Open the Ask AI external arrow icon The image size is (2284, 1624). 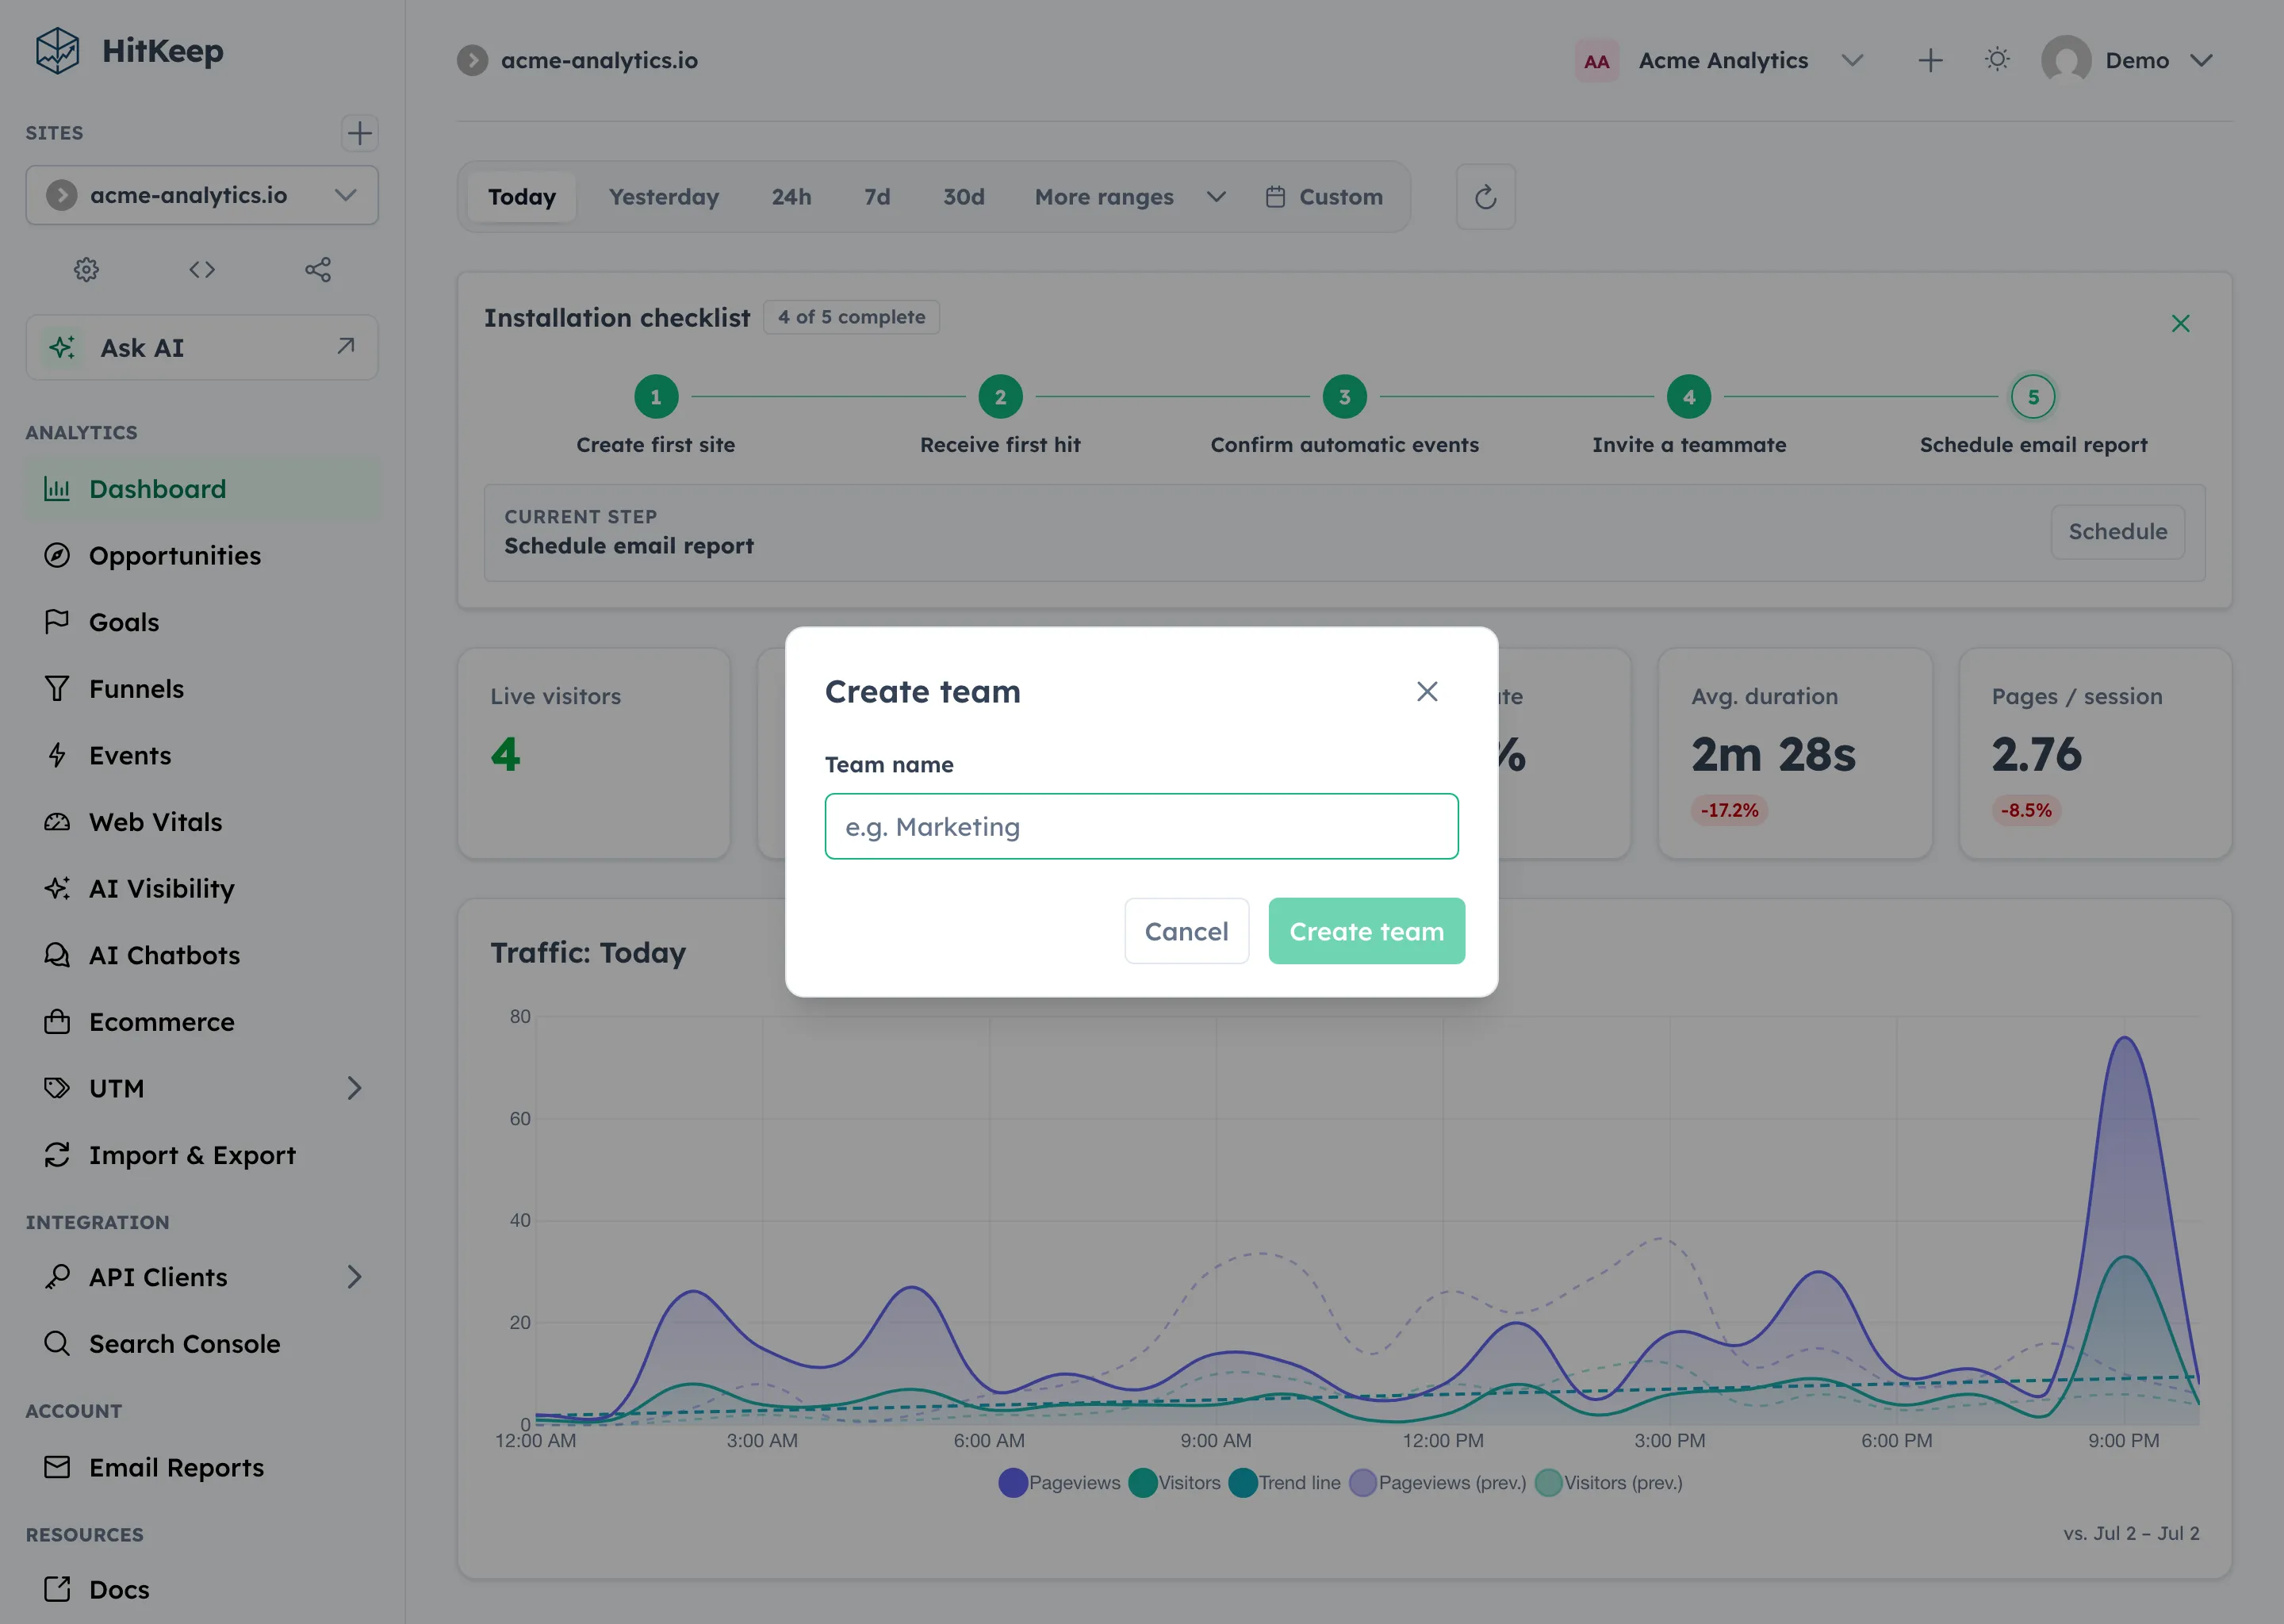coord(346,346)
